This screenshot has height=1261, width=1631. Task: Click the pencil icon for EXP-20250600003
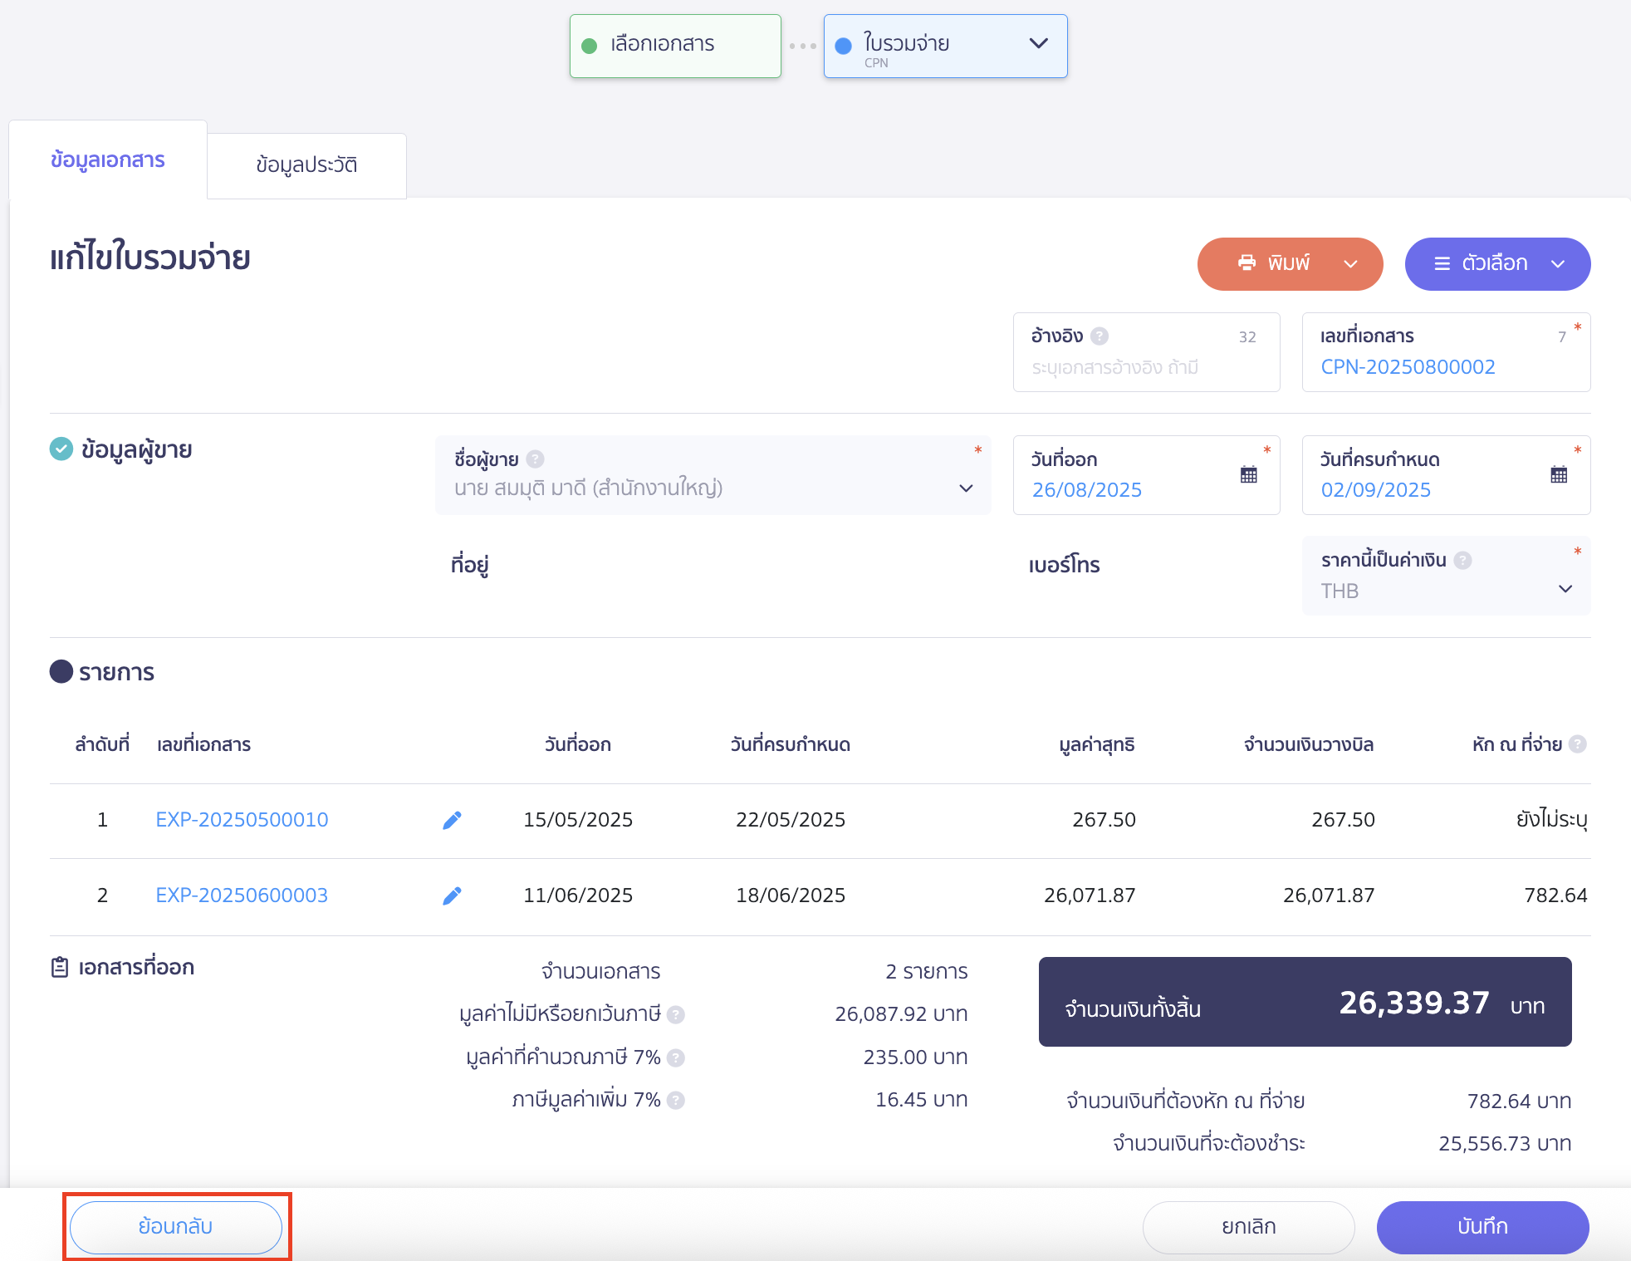tap(452, 895)
